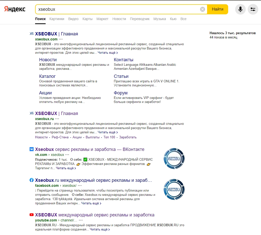Screen dimensions: 261x235
Task: Click the xseobux.ru result favicon
Action: [31, 113]
